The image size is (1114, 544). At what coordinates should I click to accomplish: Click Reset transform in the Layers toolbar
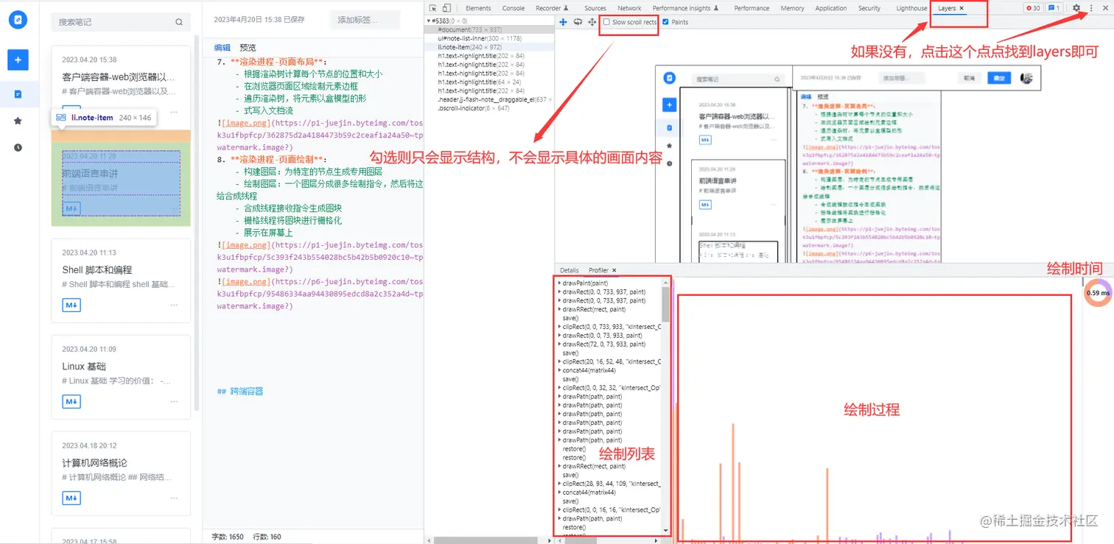(592, 22)
